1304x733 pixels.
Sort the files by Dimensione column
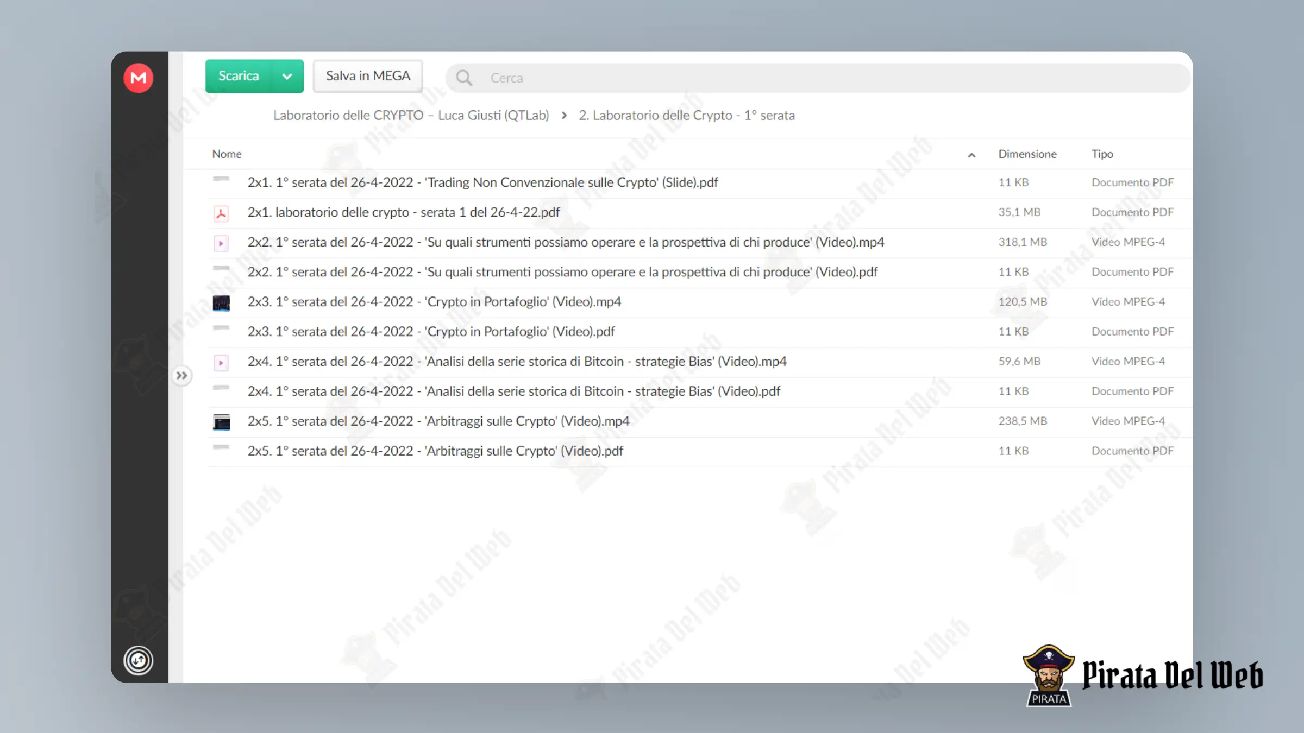pyautogui.click(x=1027, y=154)
